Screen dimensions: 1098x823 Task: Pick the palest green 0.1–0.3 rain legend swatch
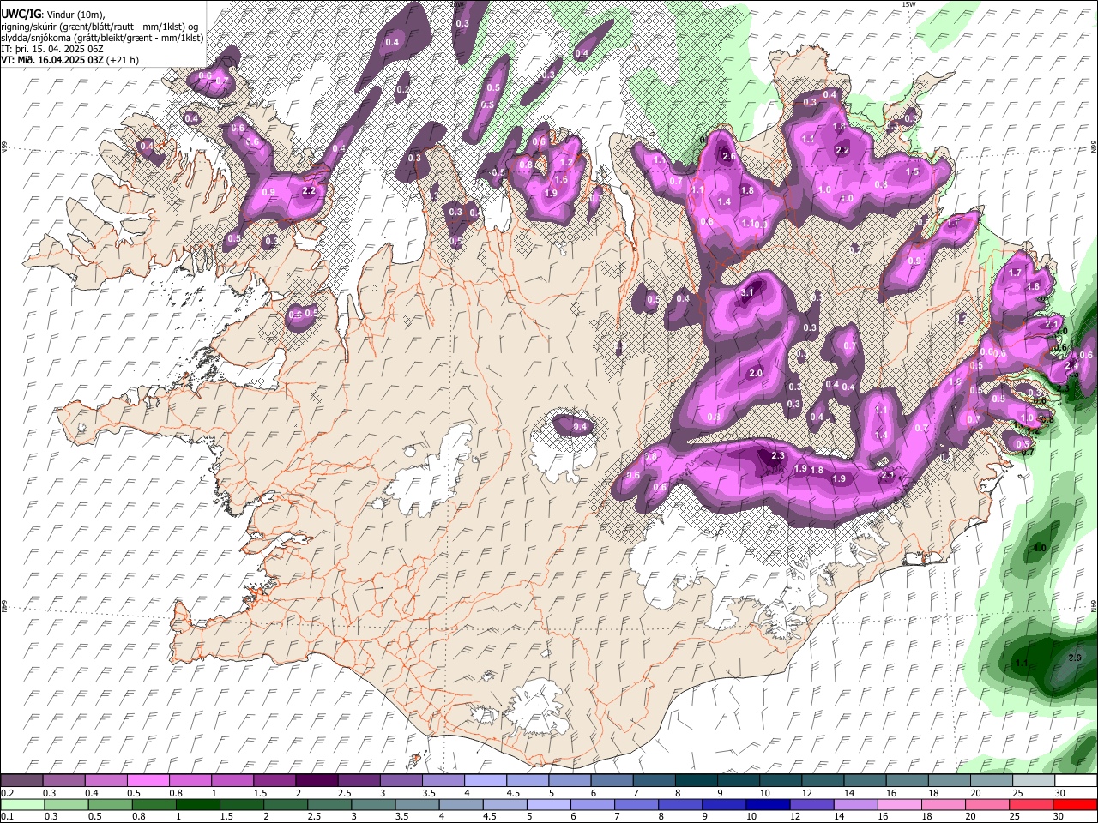tap(22, 805)
